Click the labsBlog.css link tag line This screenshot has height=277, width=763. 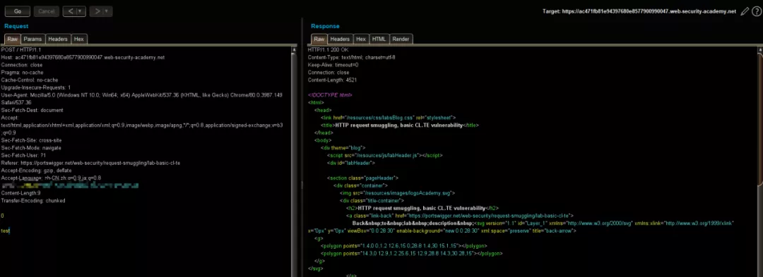tap(389, 118)
